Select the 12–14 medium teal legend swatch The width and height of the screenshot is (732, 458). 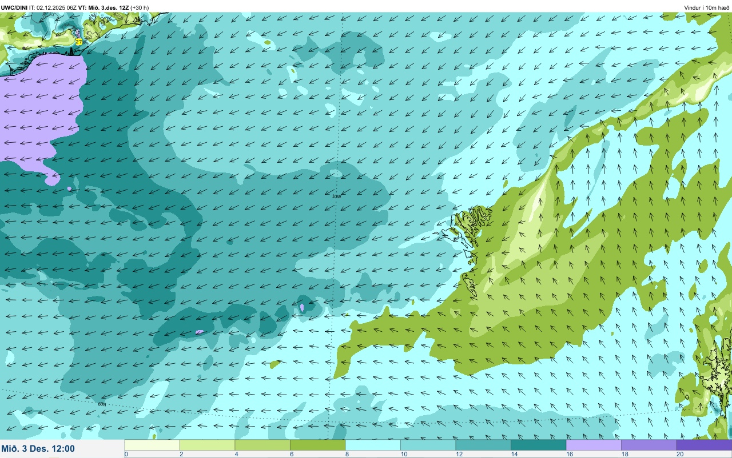483,445
